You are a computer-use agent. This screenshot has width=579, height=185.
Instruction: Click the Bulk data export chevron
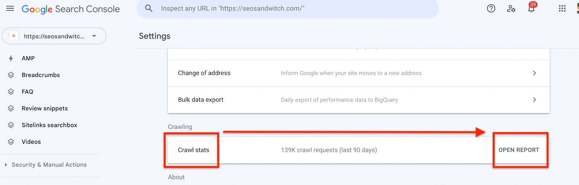pos(534,100)
